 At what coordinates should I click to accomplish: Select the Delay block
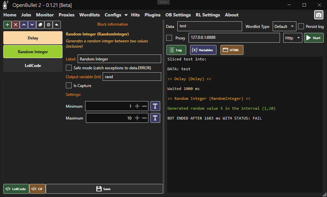point(33,38)
